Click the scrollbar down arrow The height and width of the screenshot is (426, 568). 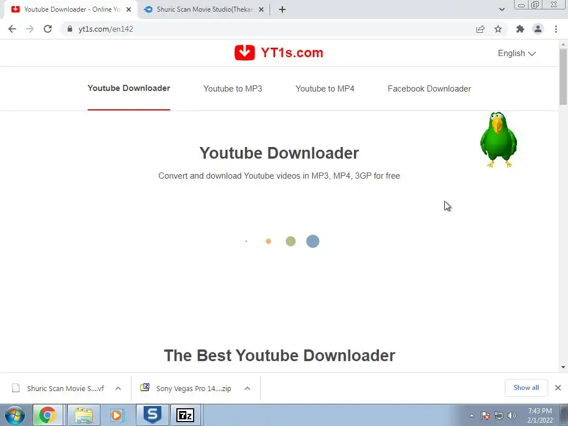563,367
